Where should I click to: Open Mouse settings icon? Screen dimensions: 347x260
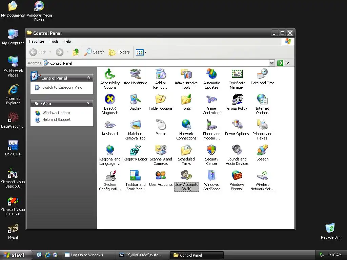coord(161,127)
